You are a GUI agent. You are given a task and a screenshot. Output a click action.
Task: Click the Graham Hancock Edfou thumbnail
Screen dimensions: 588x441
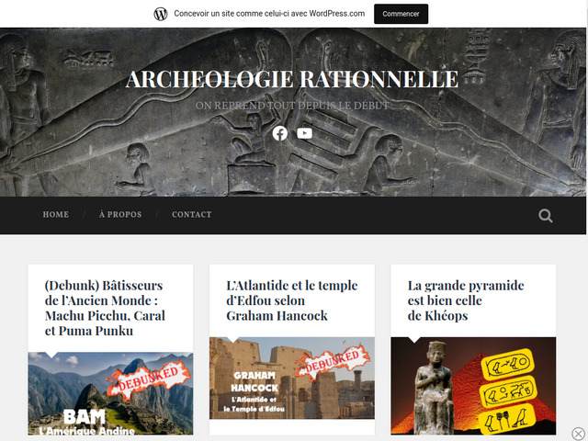pyautogui.click(x=292, y=378)
